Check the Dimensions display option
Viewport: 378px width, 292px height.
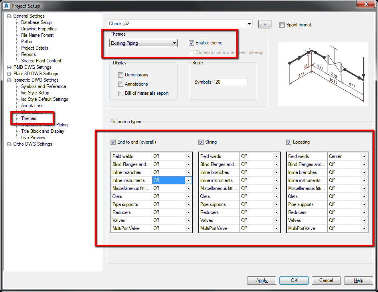(121, 75)
